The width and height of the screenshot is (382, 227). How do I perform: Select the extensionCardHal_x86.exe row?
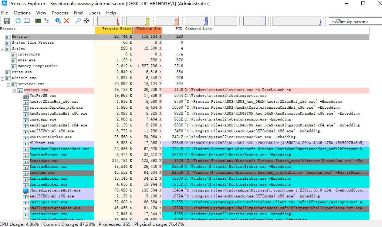[185, 108]
